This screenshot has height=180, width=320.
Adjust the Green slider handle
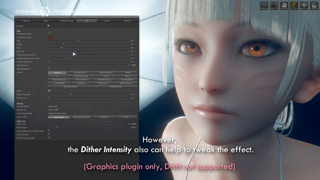(x=63, y=44)
